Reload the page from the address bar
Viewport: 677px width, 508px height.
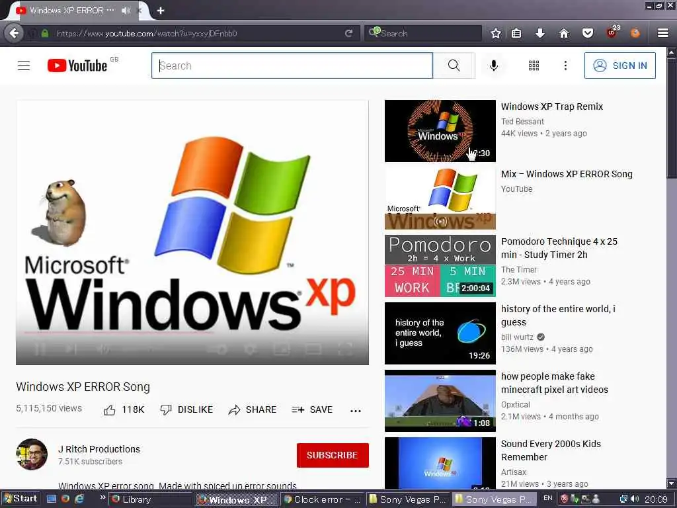pos(349,33)
